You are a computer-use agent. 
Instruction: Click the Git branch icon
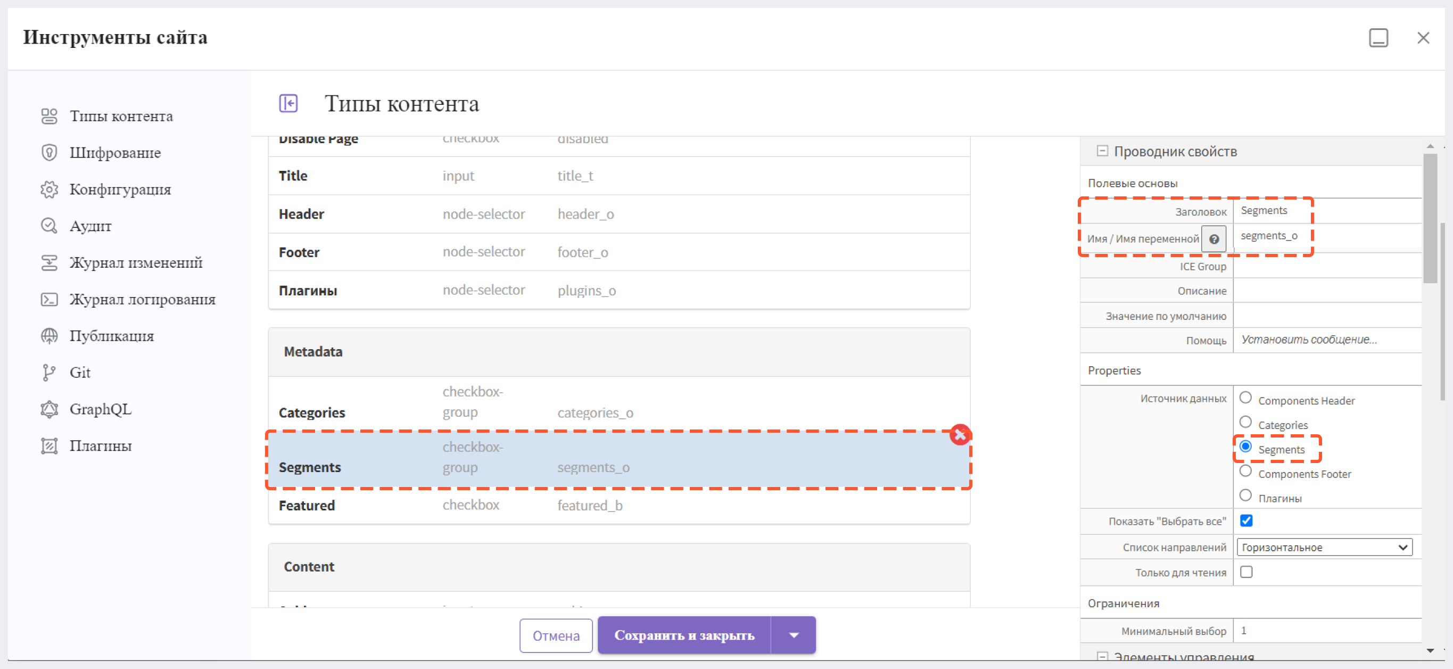pos(49,373)
